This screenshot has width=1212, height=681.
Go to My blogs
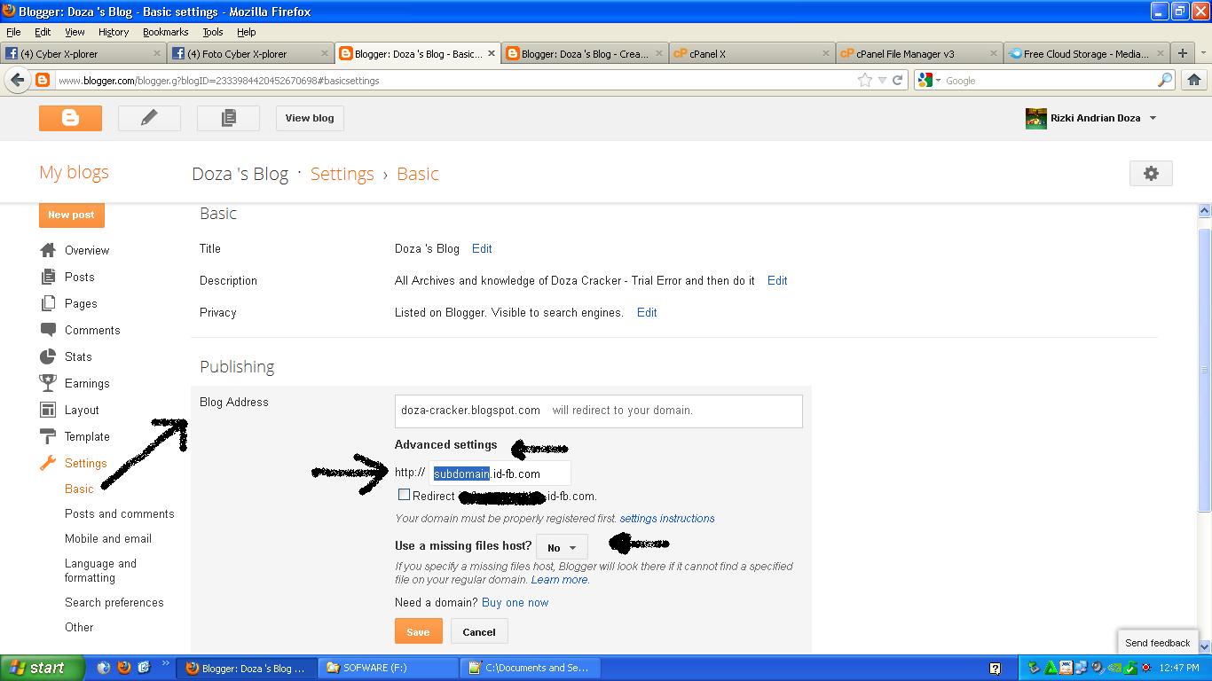(x=74, y=172)
